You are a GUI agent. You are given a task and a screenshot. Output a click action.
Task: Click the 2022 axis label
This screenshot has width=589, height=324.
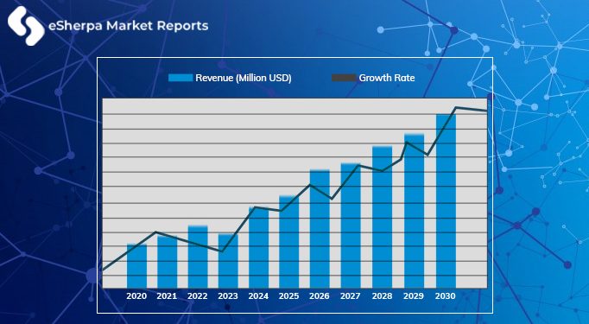click(x=198, y=296)
